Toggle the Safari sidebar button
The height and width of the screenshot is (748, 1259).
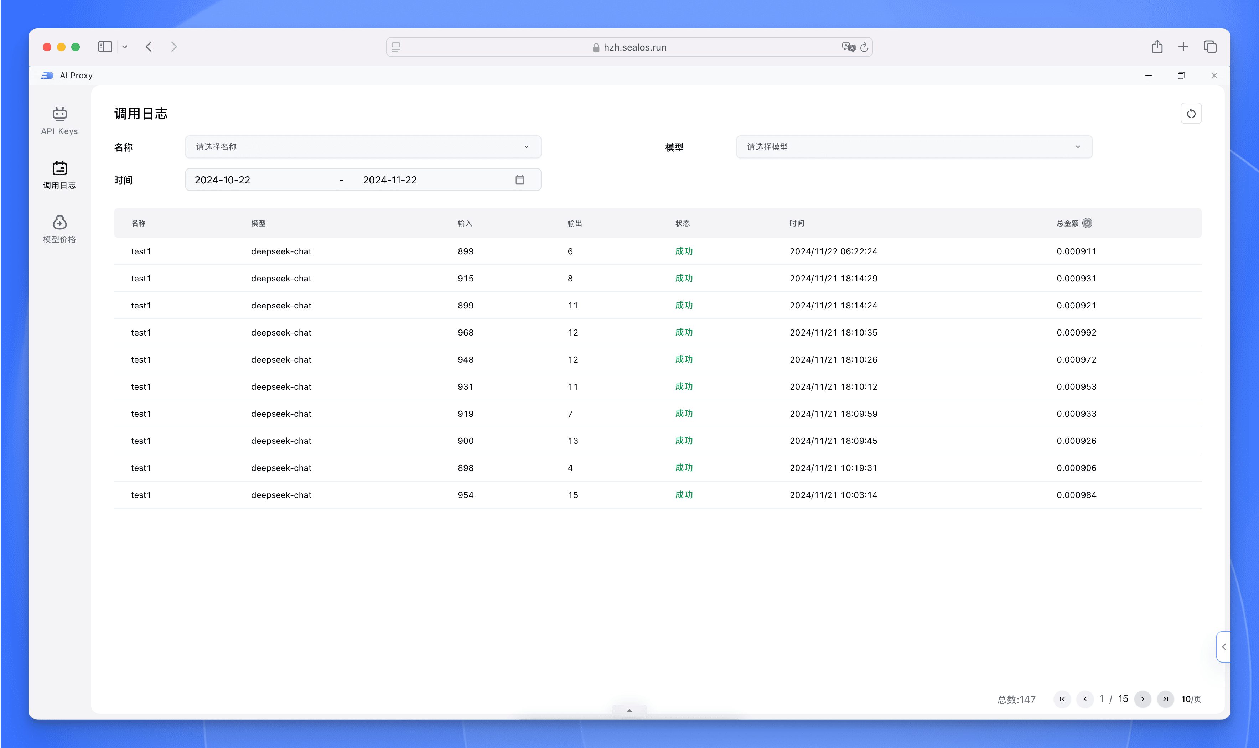(105, 47)
